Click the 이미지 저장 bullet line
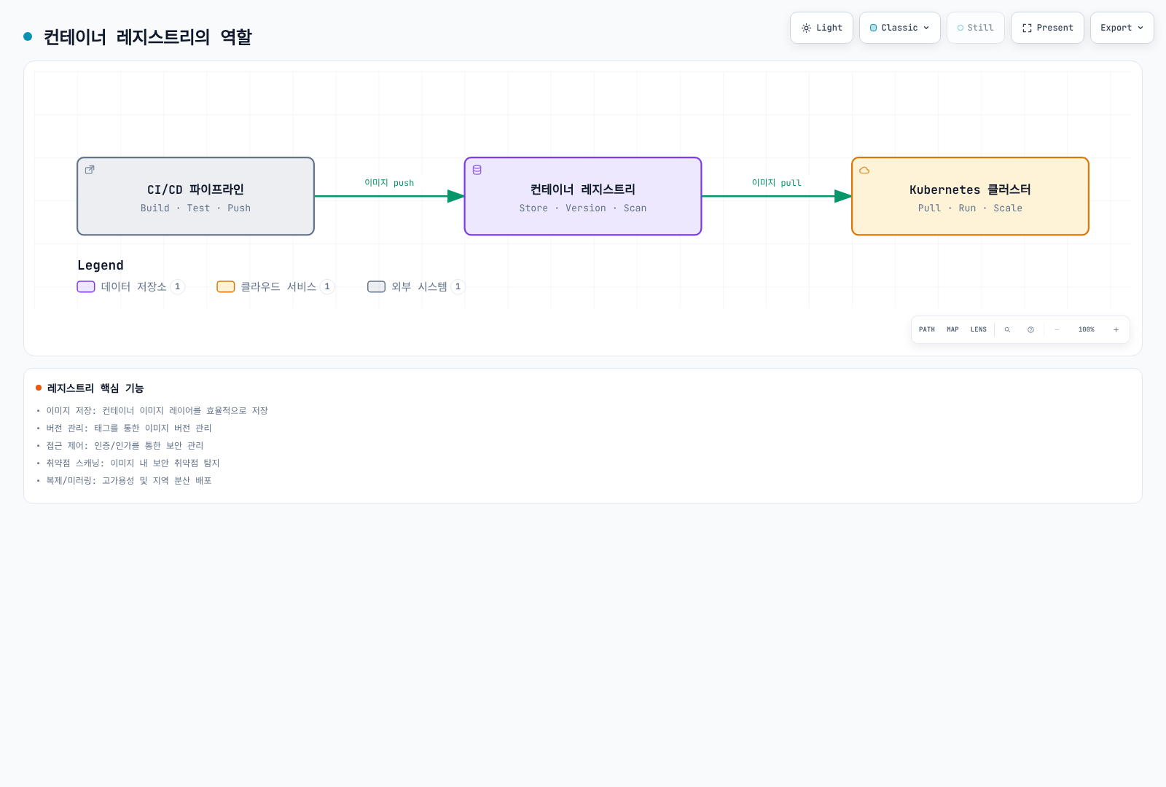Image resolution: width=1166 pixels, height=787 pixels. point(157,411)
